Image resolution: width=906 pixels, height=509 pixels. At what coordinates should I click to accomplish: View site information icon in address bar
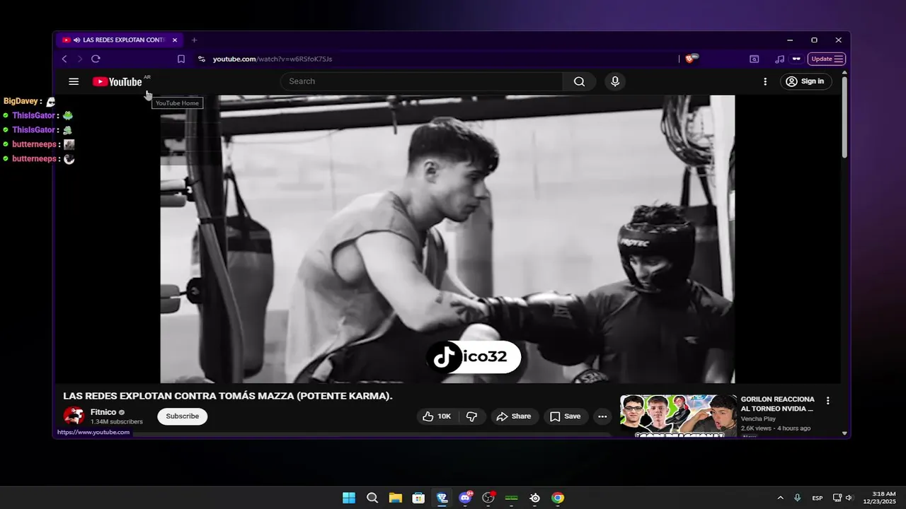(202, 59)
